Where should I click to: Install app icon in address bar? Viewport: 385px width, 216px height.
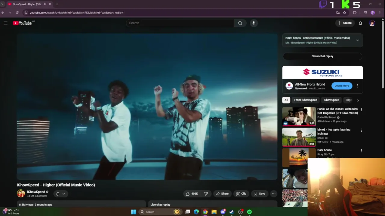338,13
